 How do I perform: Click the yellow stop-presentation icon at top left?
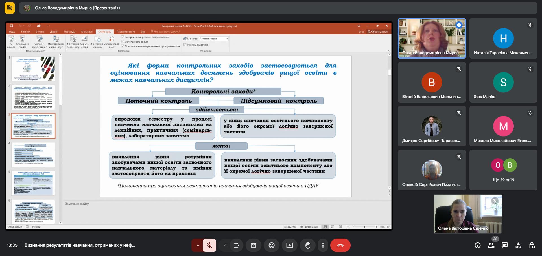pyautogui.click(x=10, y=8)
